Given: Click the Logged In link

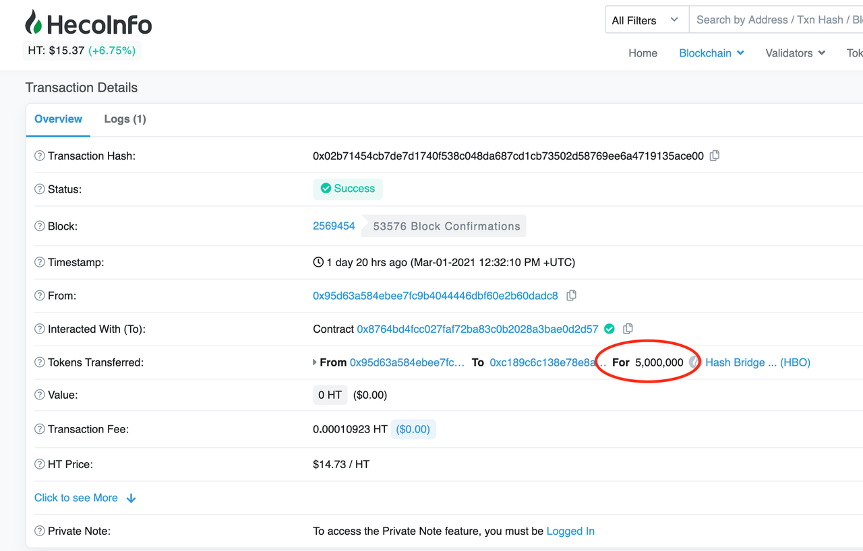Looking at the screenshot, I should (x=570, y=531).
